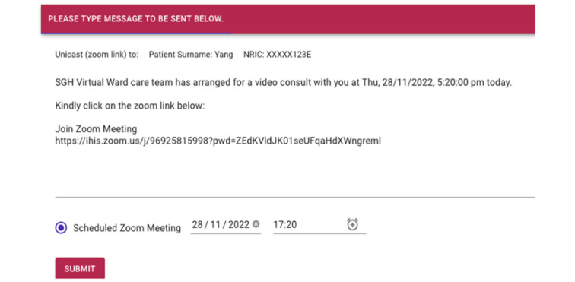Select the minutes 20 in time field
575x282 pixels.
(291, 224)
